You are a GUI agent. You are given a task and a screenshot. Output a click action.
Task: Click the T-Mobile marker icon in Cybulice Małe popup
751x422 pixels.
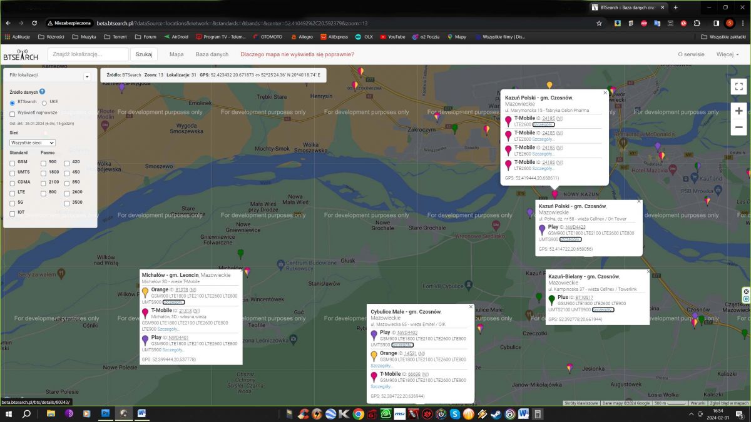[374, 377]
